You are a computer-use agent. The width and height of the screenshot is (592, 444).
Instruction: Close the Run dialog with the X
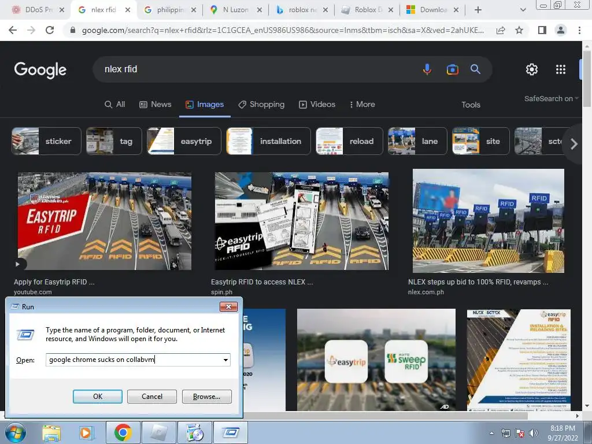click(x=228, y=306)
